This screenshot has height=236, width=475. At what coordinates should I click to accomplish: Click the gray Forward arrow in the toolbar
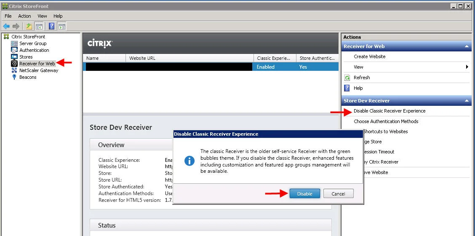pyautogui.click(x=16, y=27)
